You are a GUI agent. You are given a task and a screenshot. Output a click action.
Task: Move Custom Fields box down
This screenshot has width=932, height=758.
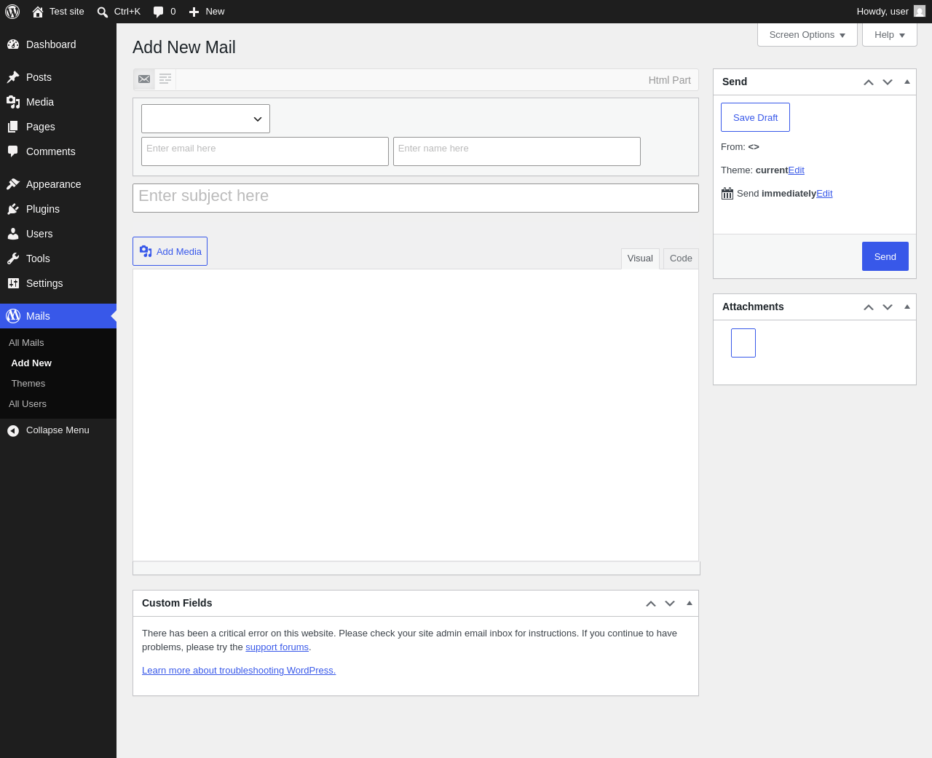pyautogui.click(x=670, y=604)
